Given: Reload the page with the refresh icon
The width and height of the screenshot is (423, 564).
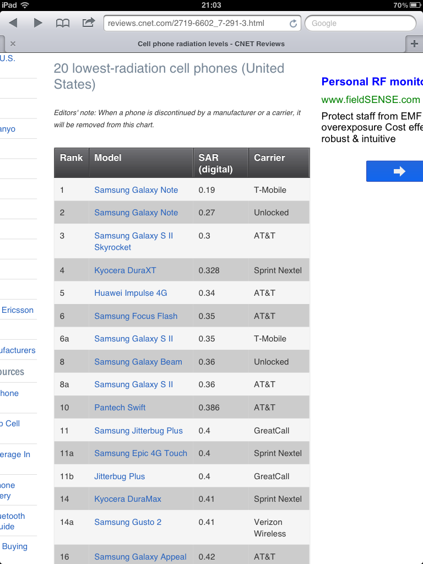Looking at the screenshot, I should 293,23.
